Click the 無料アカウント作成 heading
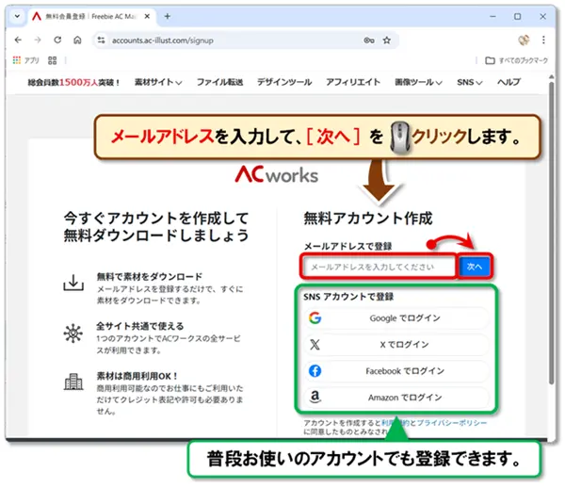565x488 pixels. 368,219
